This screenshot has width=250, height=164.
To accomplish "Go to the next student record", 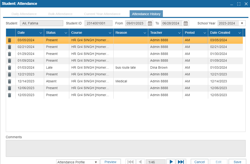I will 171,162.
